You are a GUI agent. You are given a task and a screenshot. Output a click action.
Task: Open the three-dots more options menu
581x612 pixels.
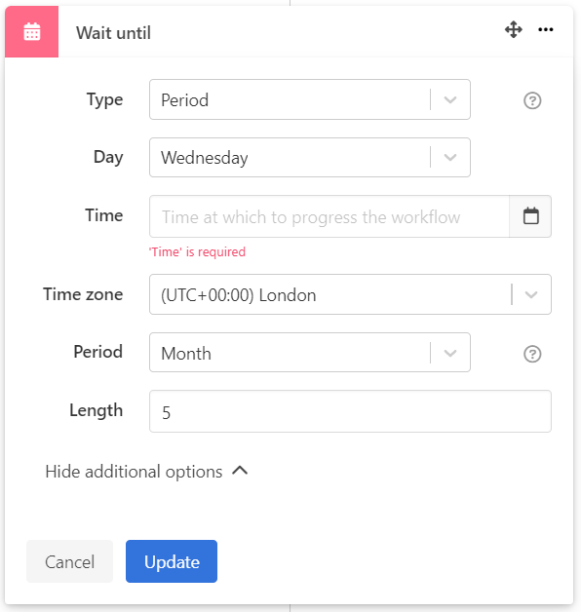(546, 29)
